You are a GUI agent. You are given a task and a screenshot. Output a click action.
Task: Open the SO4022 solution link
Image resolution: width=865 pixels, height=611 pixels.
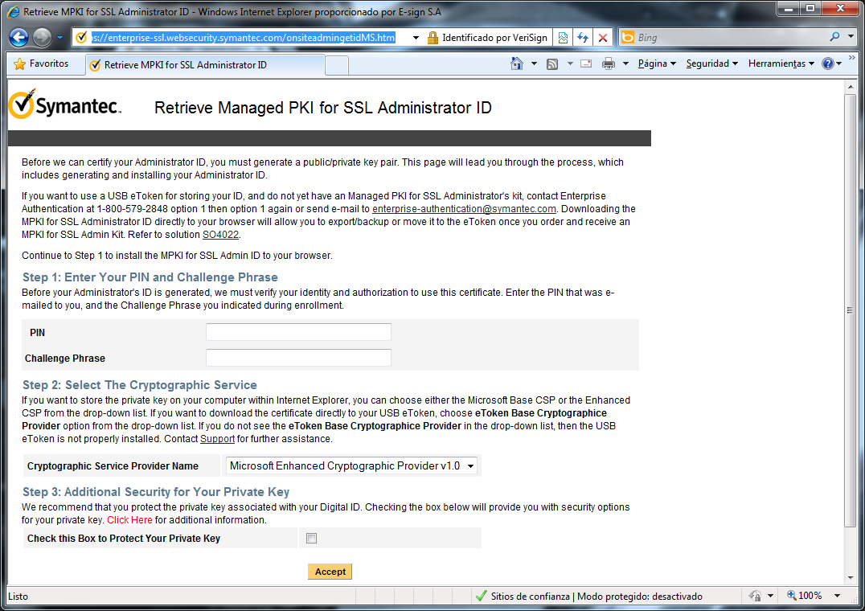[220, 235]
